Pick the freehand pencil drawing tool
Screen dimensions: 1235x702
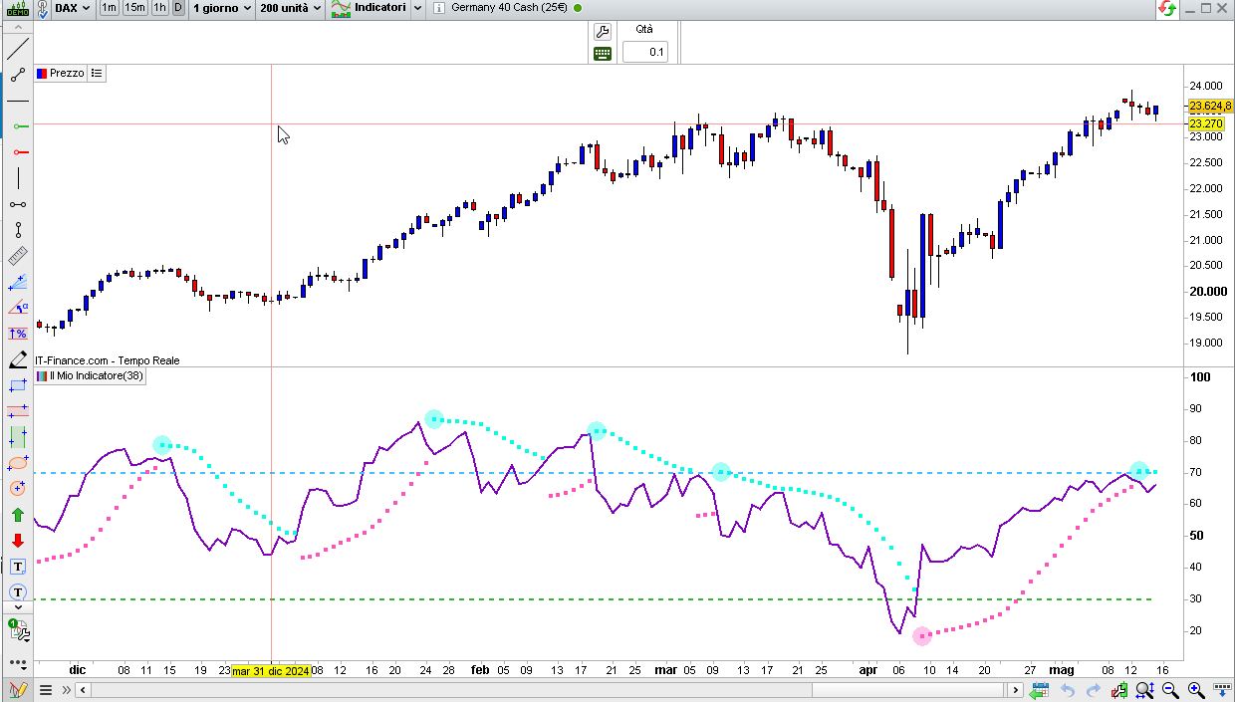pos(18,359)
